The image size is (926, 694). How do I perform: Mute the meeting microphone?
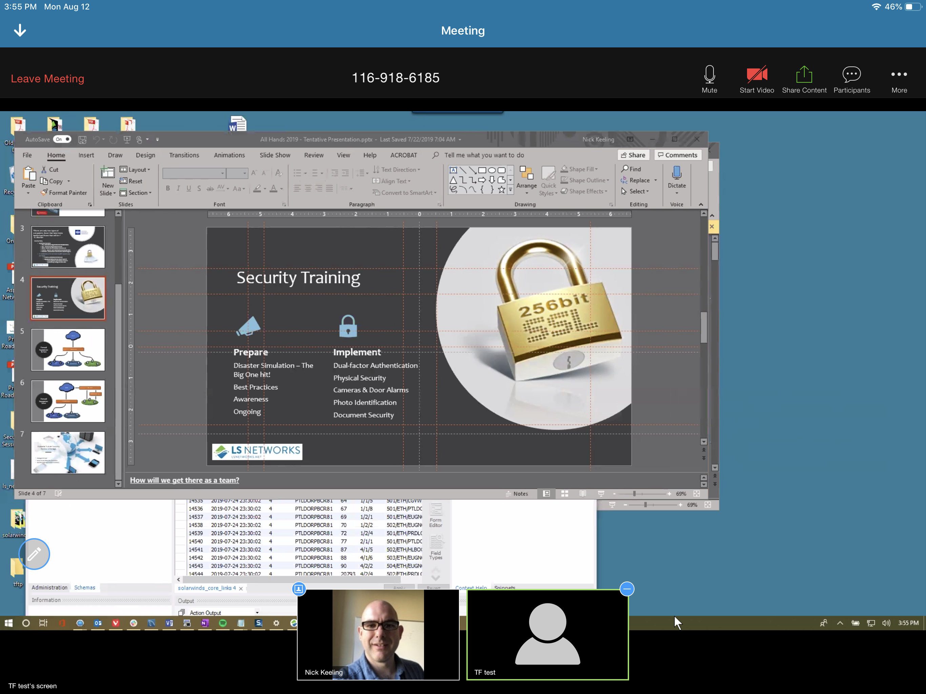tap(709, 80)
